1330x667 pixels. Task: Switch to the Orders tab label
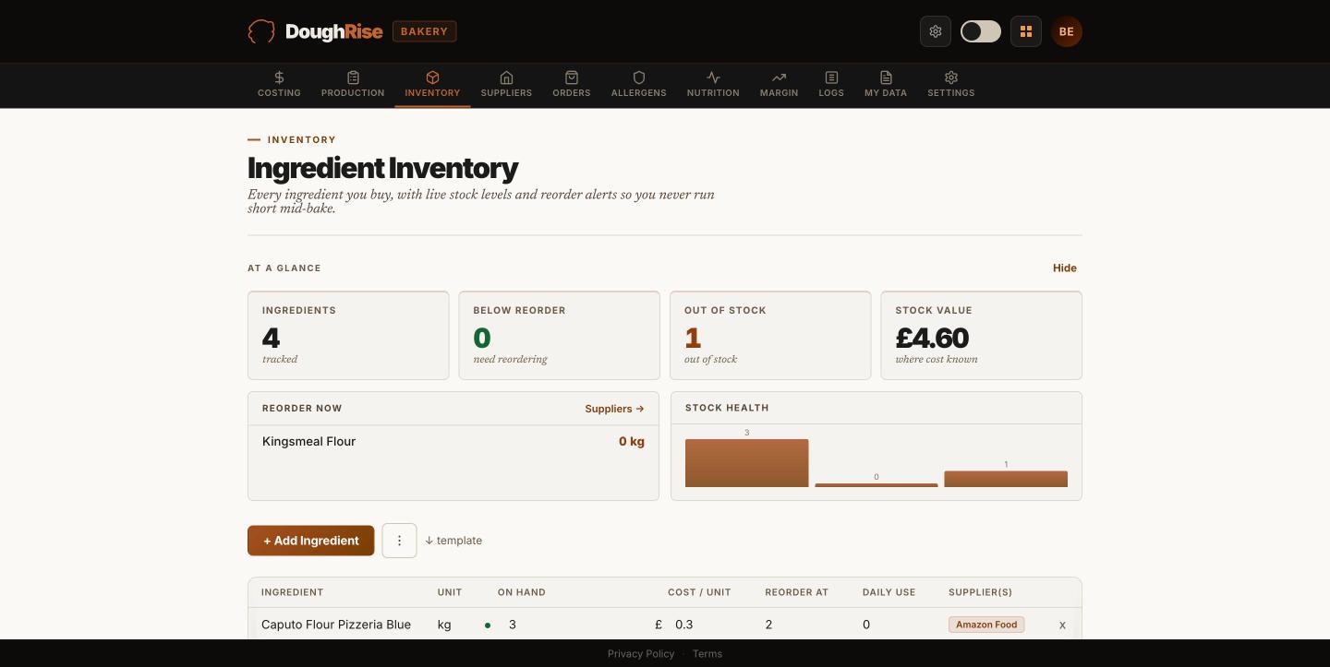pos(572,93)
